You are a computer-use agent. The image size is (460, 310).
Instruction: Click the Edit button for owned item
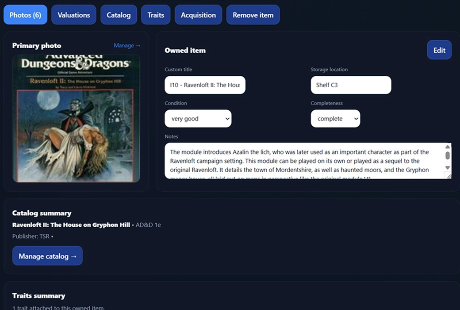click(x=439, y=50)
